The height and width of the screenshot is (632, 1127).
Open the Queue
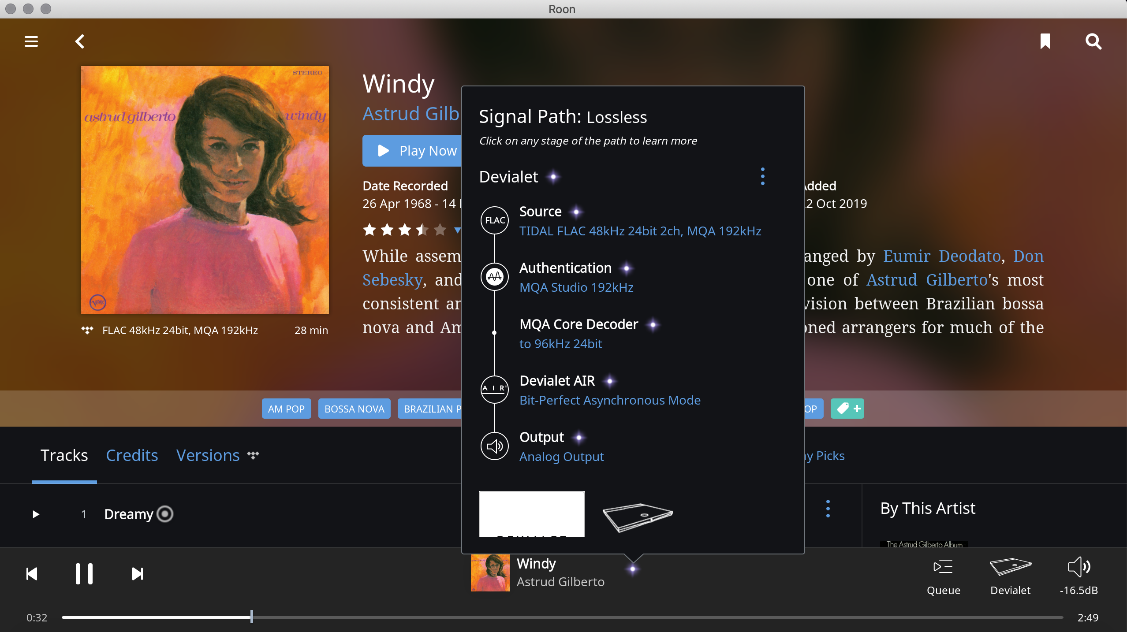point(943,576)
